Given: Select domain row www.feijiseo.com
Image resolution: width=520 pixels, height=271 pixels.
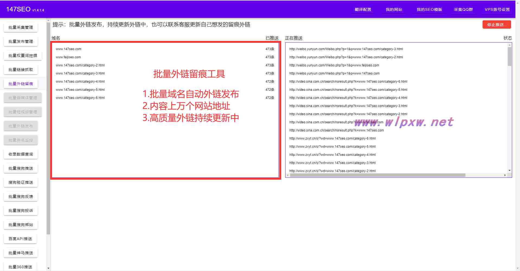Looking at the screenshot, I should 165,57.
